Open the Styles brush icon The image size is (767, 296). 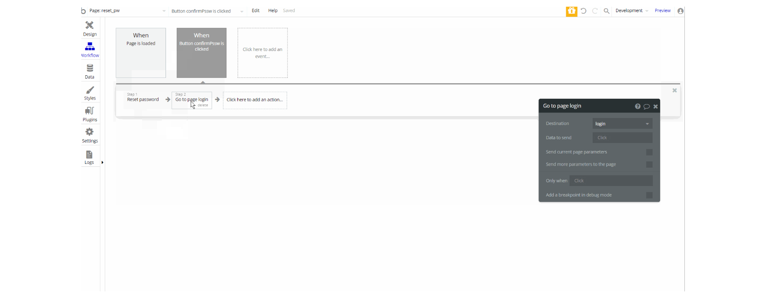(90, 90)
